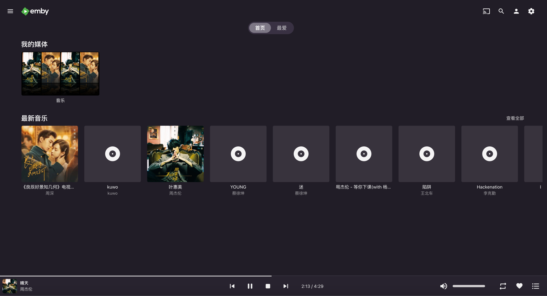This screenshot has width=547, height=296.
Task: Click the emby logo
Action: (35, 11)
